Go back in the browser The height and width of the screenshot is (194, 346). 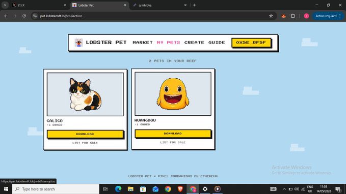click(x=6, y=16)
